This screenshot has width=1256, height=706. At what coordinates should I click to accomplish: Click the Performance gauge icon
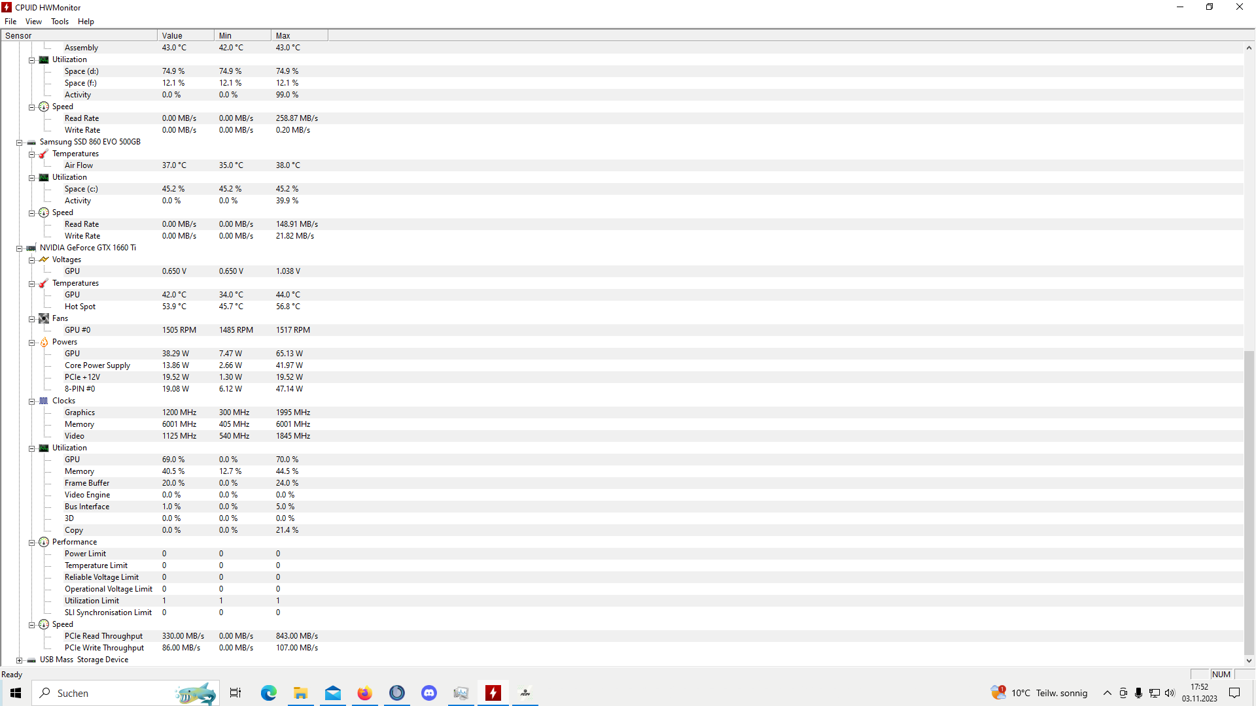point(44,542)
